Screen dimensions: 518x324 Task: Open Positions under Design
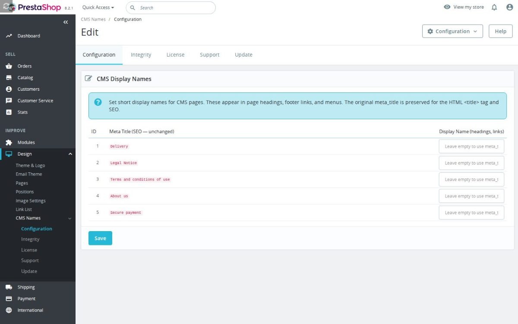tap(25, 192)
